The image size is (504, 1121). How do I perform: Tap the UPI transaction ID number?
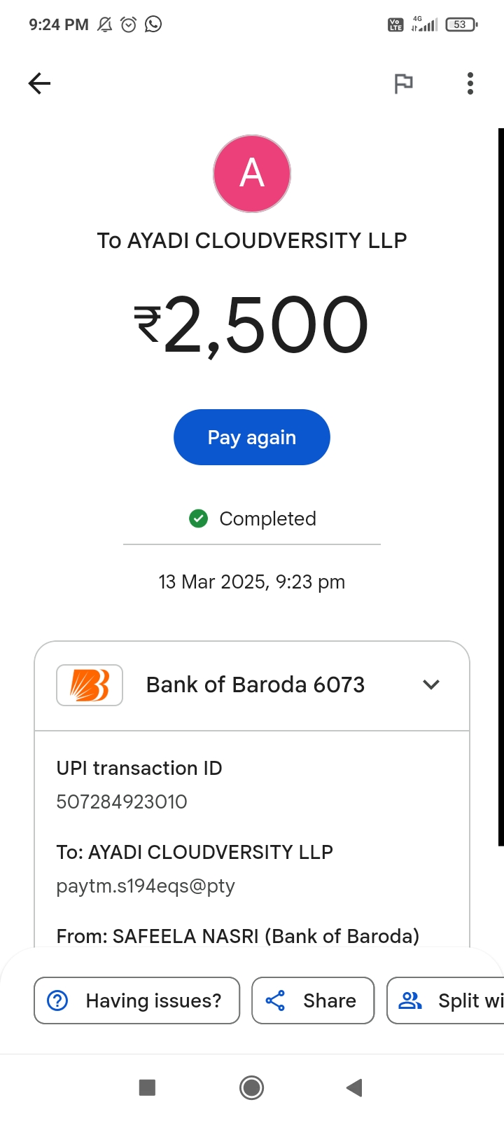(x=122, y=802)
